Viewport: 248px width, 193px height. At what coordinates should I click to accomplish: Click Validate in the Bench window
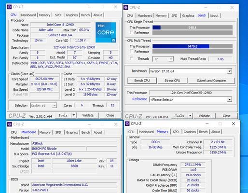click(x=204, y=116)
